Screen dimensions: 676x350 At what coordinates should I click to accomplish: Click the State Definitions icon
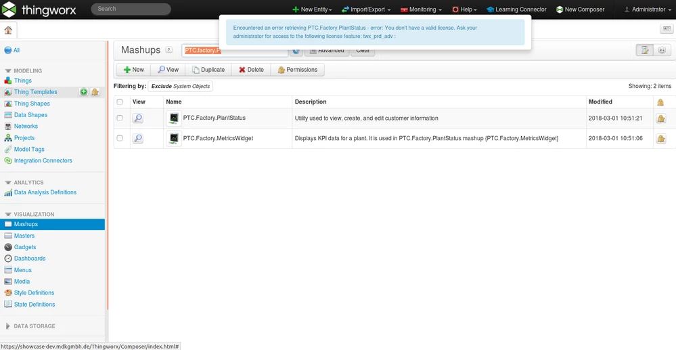(x=7, y=304)
